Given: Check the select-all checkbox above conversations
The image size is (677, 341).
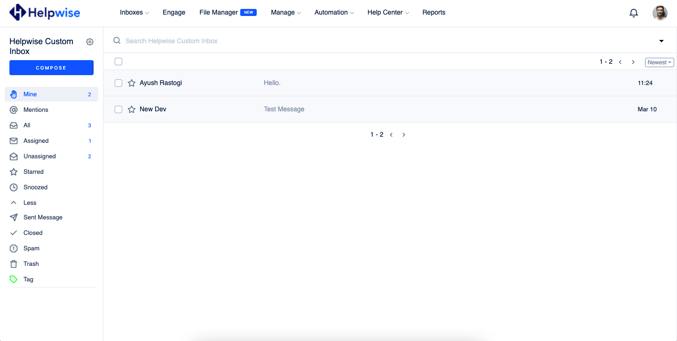Looking at the screenshot, I should point(118,62).
